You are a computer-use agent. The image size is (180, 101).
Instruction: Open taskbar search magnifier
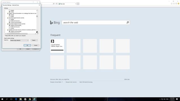[x=7, y=99]
